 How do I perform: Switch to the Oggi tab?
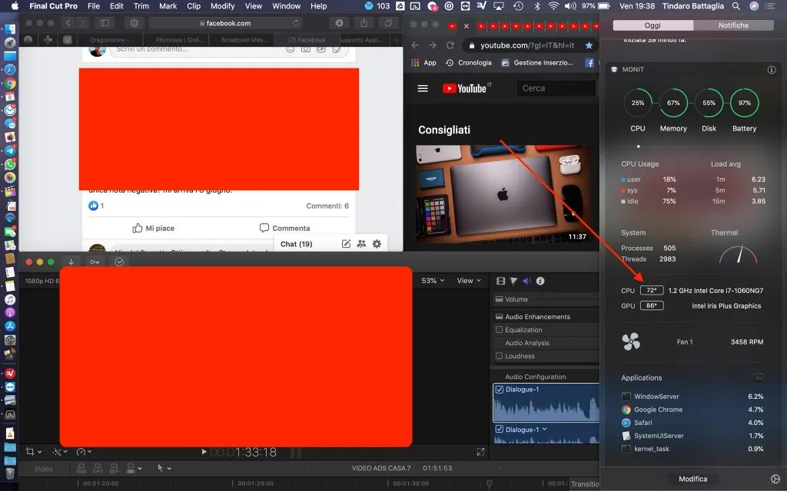pos(653,25)
